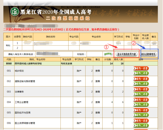
Task: Open 查看 remark for 国际经济与贸易 row
Action: 98,113
